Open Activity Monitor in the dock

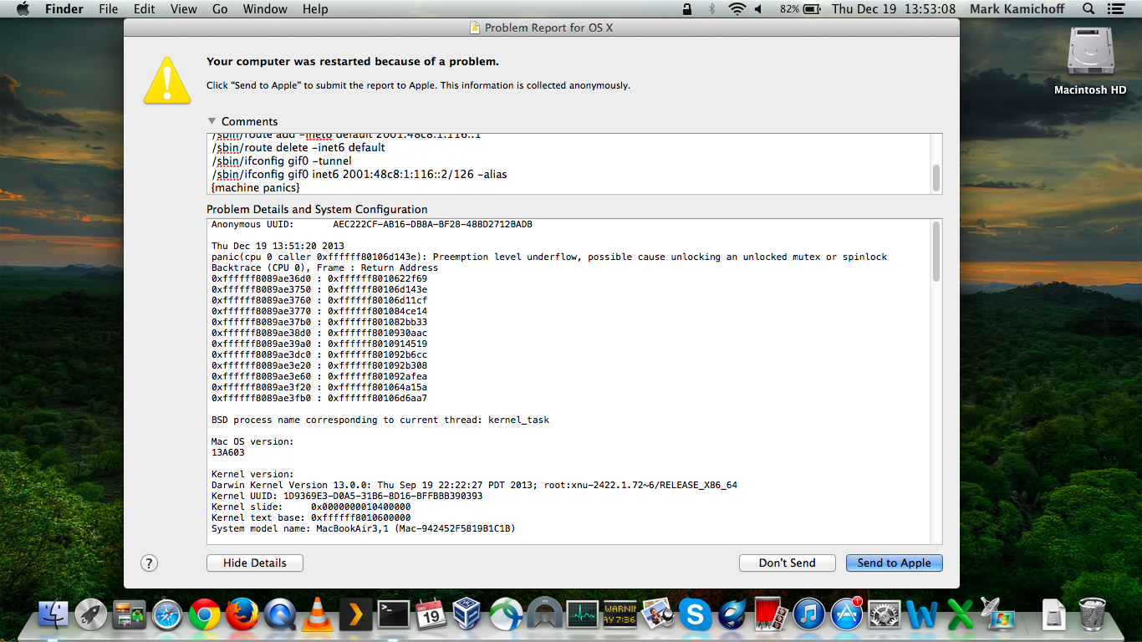click(x=582, y=615)
